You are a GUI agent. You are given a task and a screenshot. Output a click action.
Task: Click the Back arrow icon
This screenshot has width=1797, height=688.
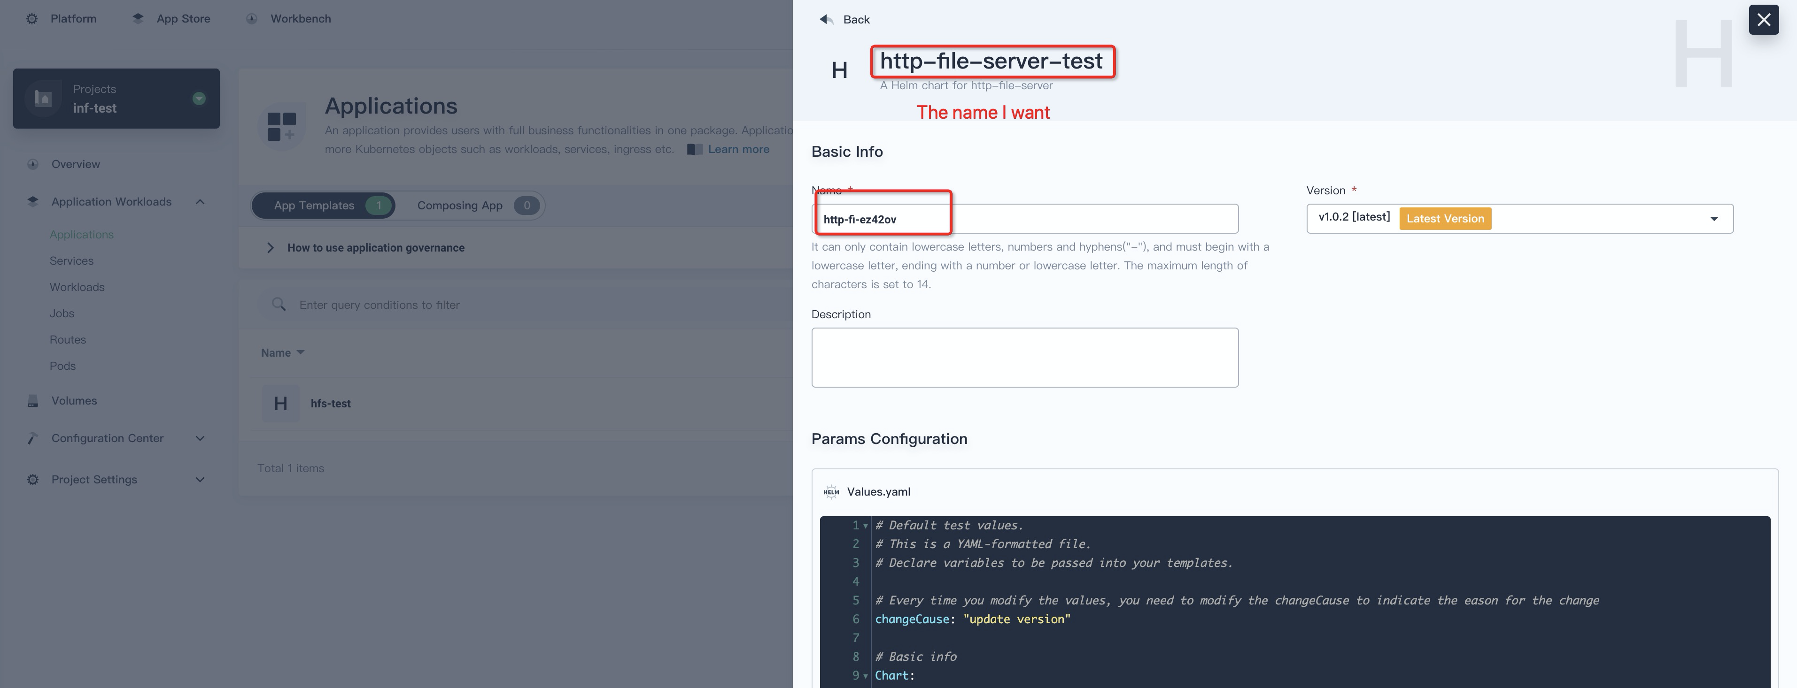pyautogui.click(x=827, y=20)
